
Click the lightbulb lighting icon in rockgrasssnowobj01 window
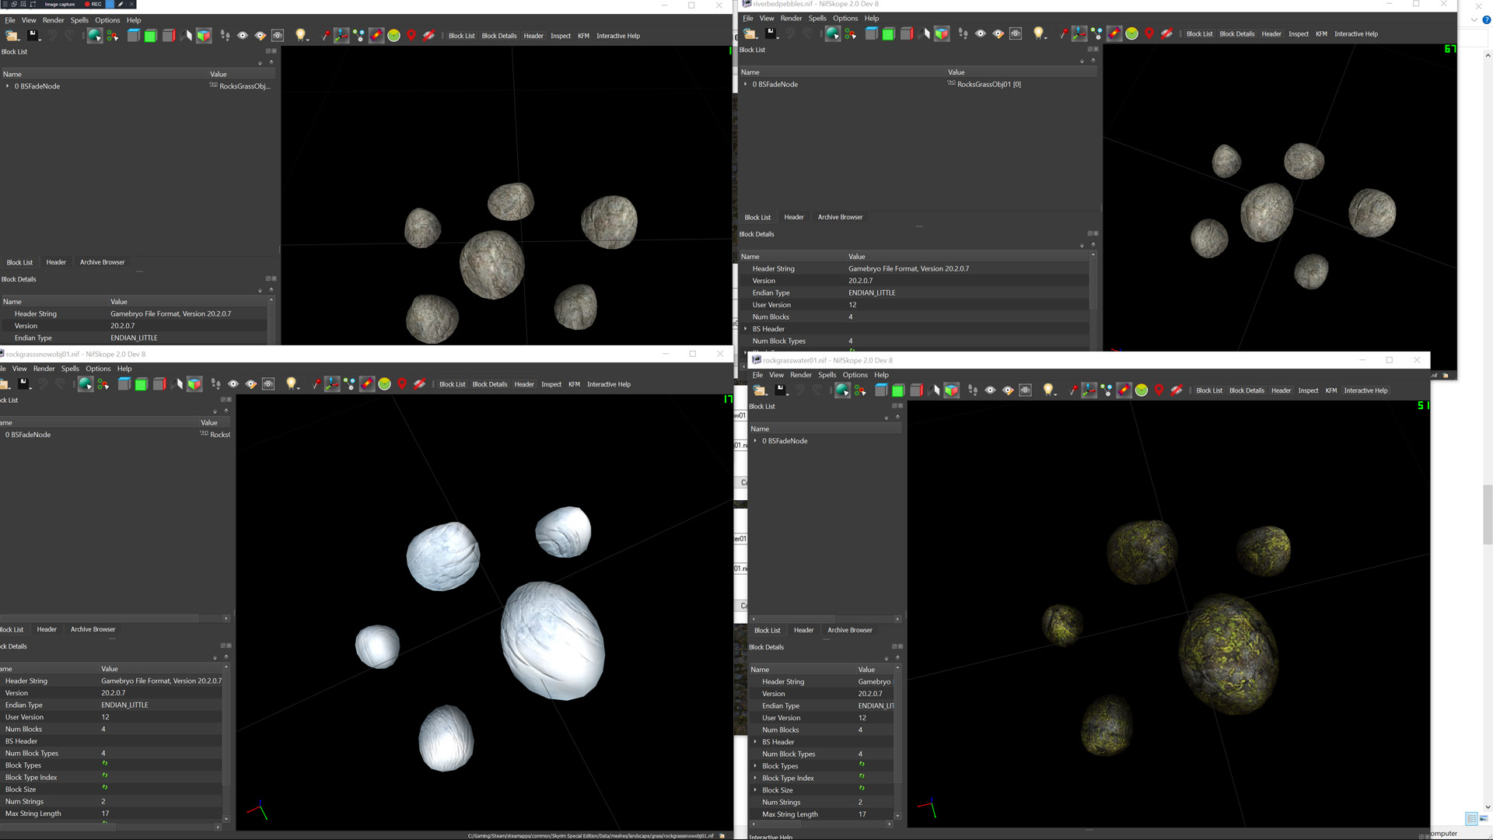pos(292,384)
